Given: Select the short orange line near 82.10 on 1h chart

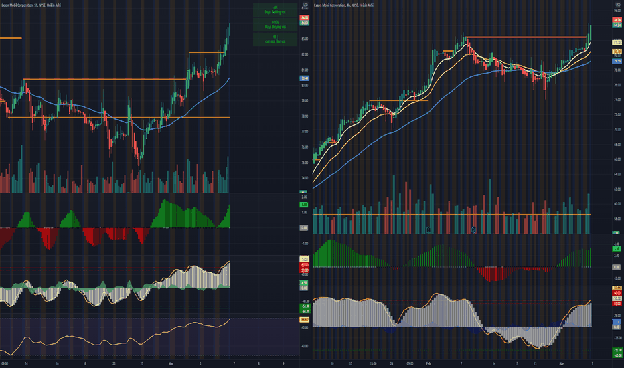Looking at the screenshot, I should click(x=207, y=52).
